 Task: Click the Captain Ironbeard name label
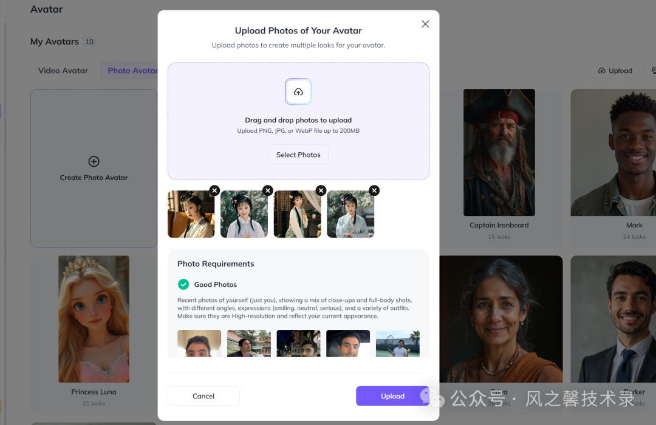499,225
